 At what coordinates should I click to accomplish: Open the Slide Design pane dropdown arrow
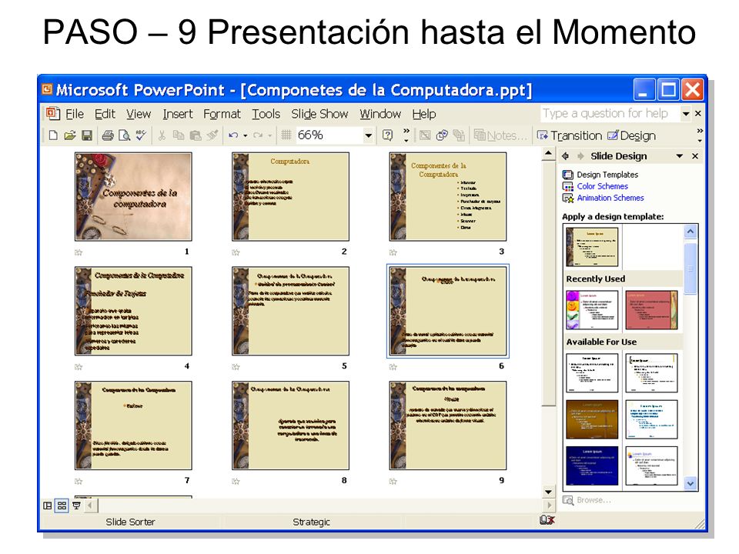click(x=680, y=156)
